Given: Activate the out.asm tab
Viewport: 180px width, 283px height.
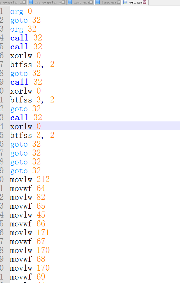Looking at the screenshot, I should (135, 3).
